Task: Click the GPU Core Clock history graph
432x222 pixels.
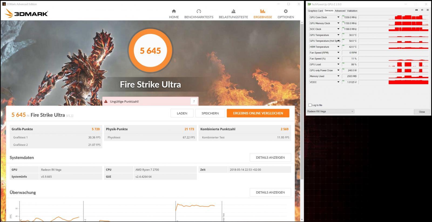Action: [393, 17]
